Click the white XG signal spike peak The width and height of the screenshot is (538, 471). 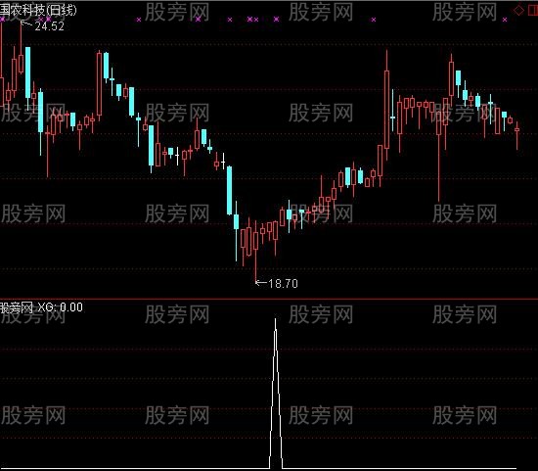pyautogui.click(x=275, y=320)
